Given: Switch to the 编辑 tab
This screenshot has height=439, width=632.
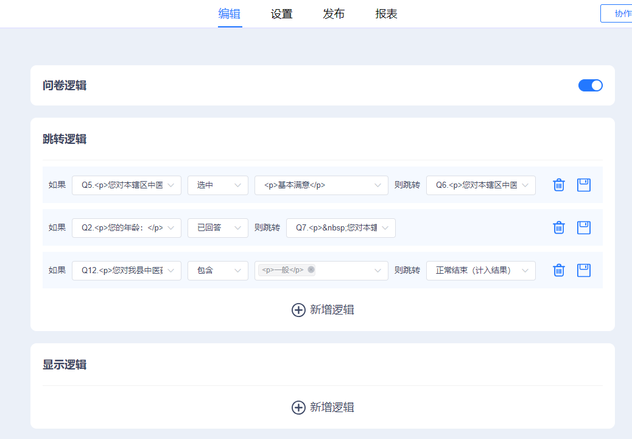Looking at the screenshot, I should click(230, 13).
